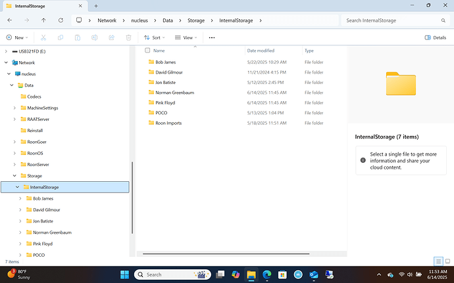Launch Copilot from the taskbar
The width and height of the screenshot is (454, 283).
click(236, 274)
